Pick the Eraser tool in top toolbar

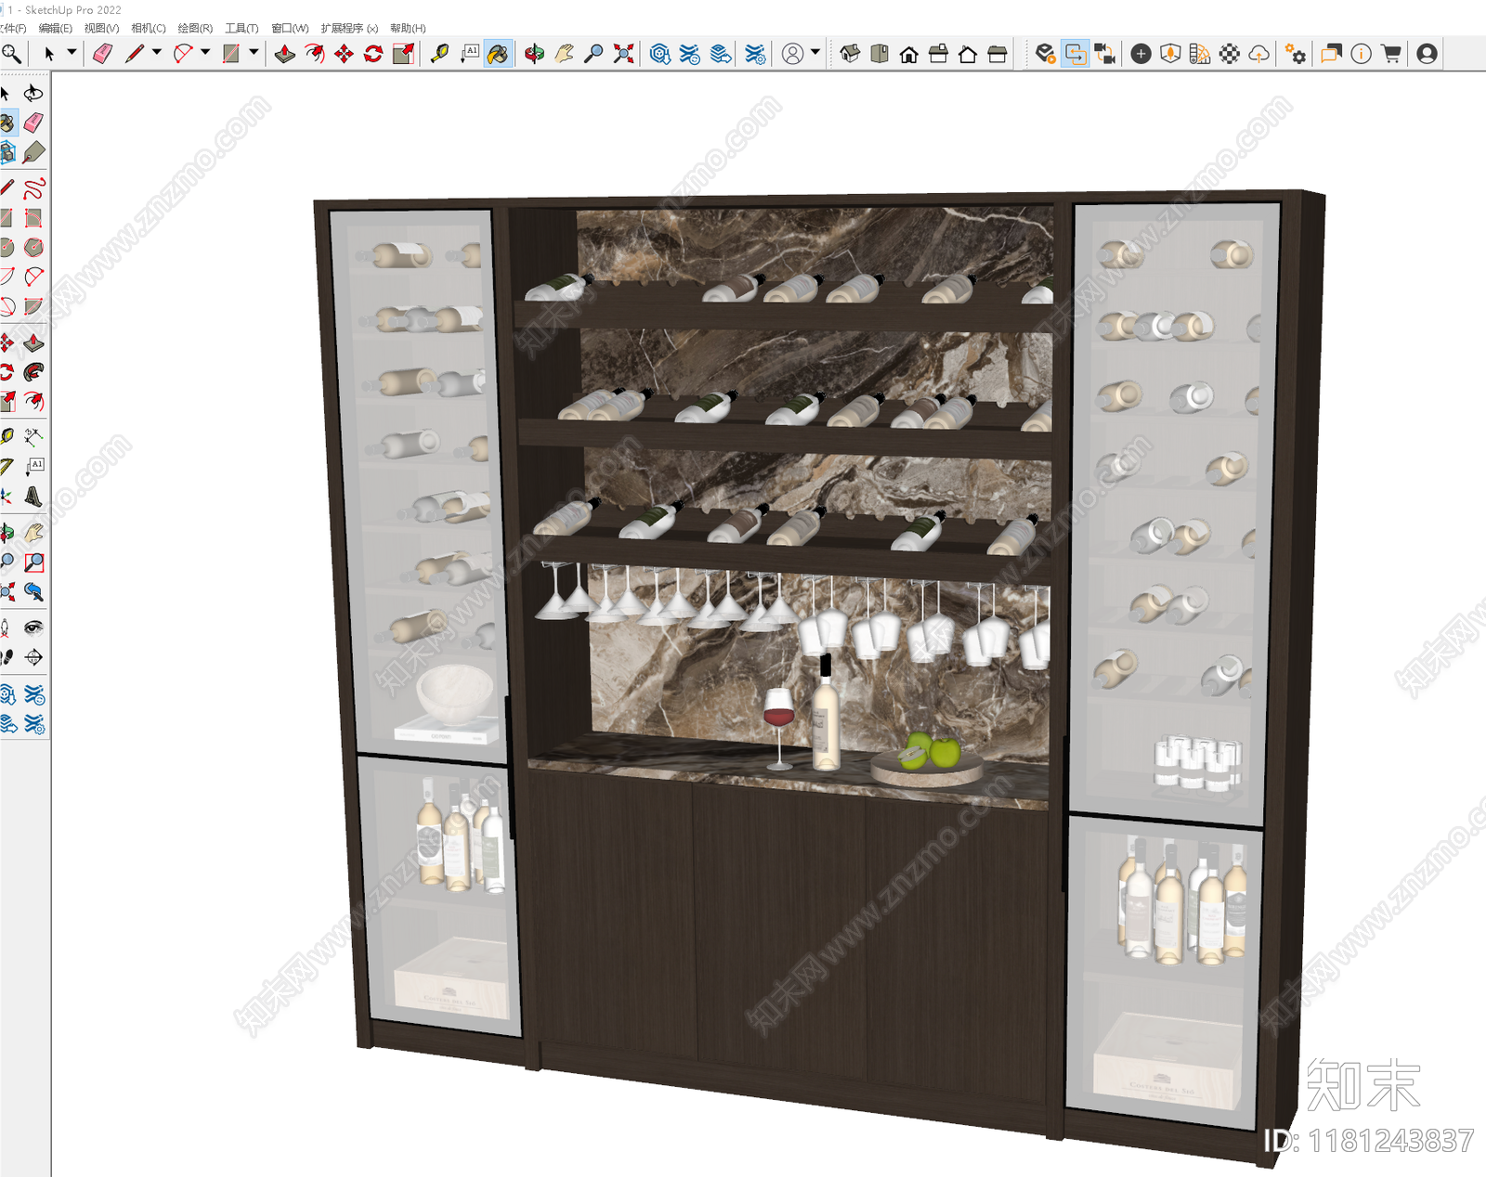click(x=103, y=54)
